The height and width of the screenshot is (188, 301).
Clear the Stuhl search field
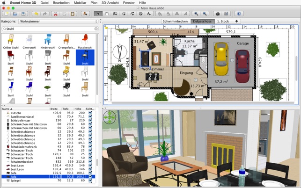(96, 29)
